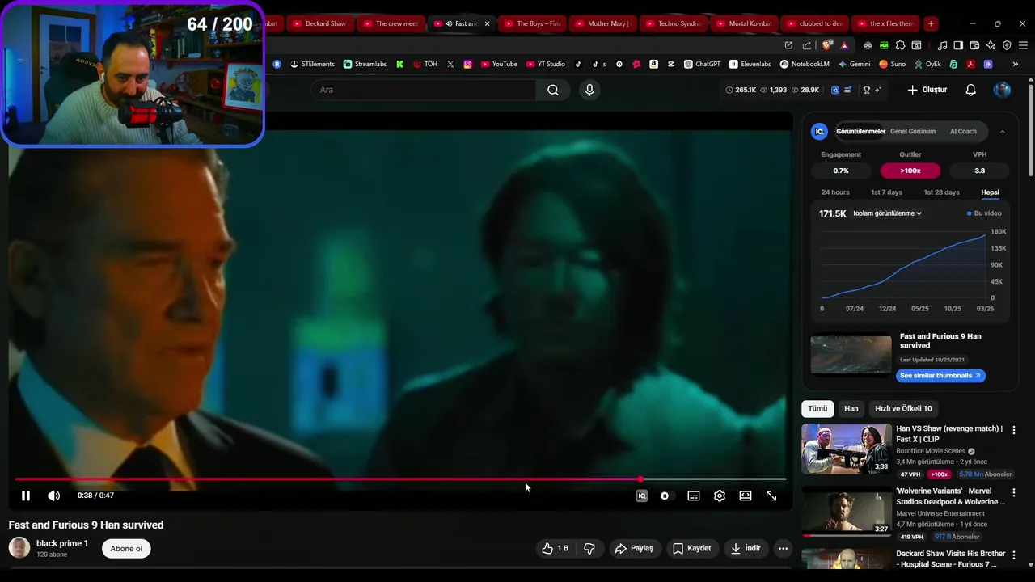The width and height of the screenshot is (1035, 582).
Task: Switch to AI Coach tab
Action: point(963,131)
